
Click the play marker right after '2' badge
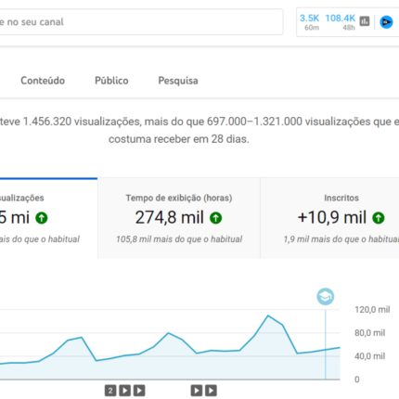125,391
